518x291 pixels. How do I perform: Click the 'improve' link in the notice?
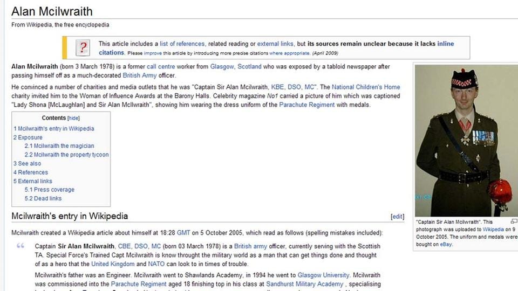click(x=153, y=53)
